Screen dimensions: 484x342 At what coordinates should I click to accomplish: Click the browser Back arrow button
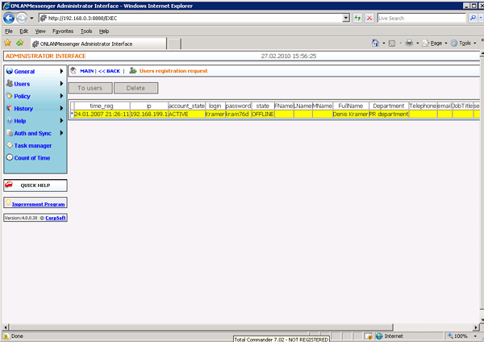click(x=9, y=19)
